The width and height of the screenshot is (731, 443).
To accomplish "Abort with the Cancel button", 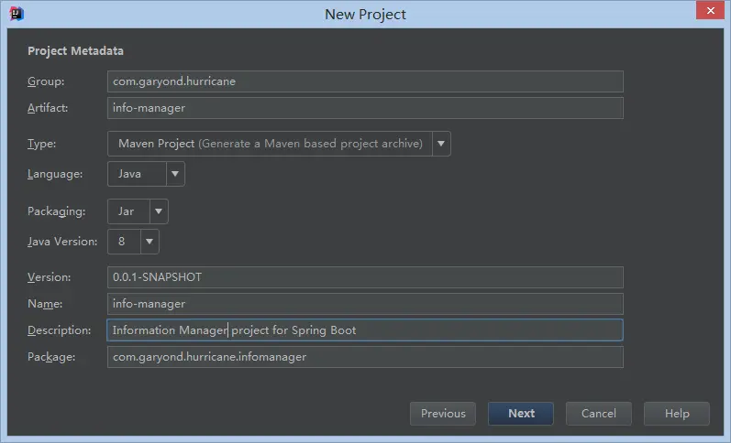I will pos(599,414).
